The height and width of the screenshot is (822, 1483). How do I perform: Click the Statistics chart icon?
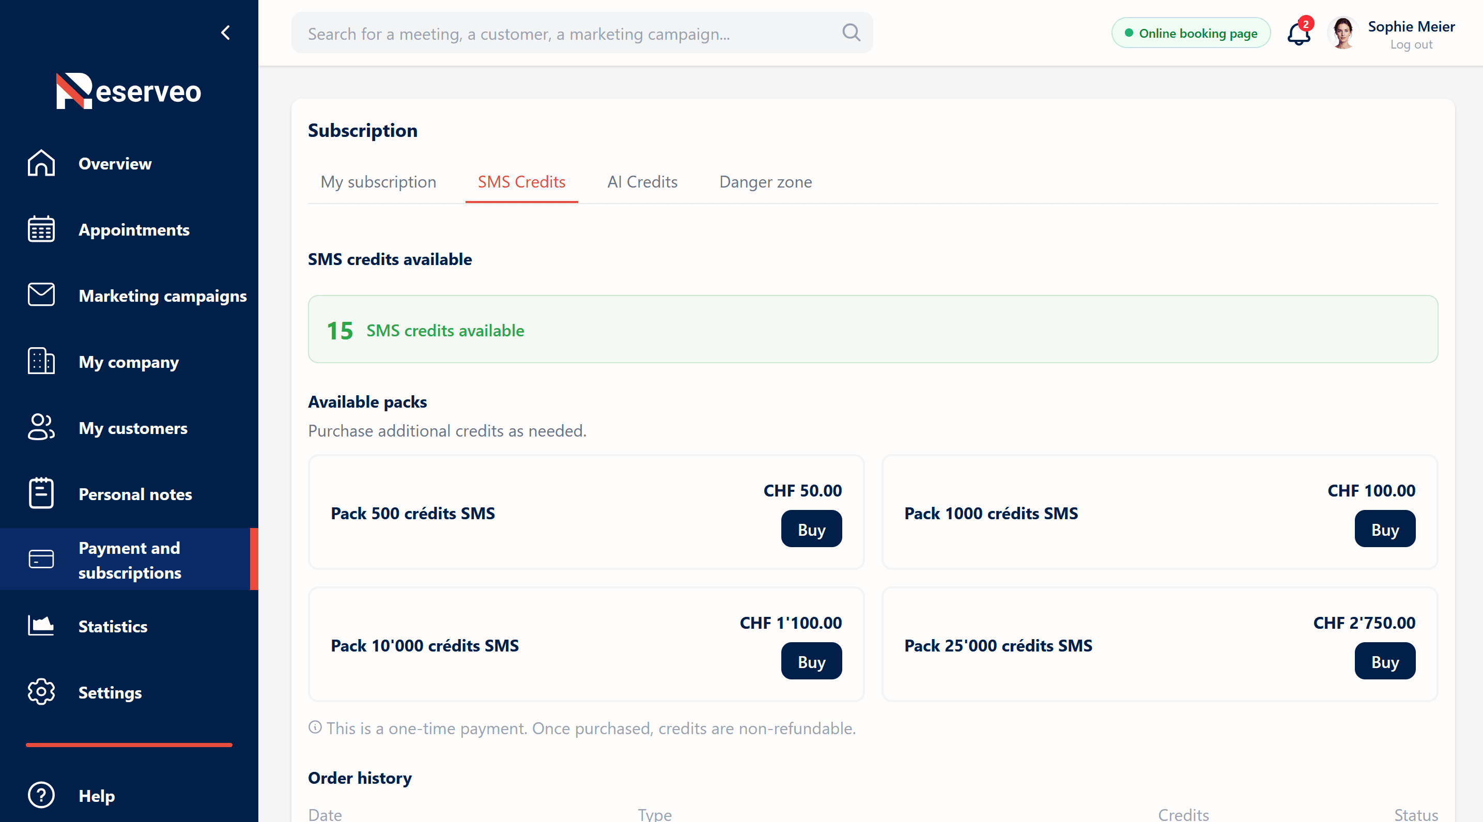tap(41, 626)
